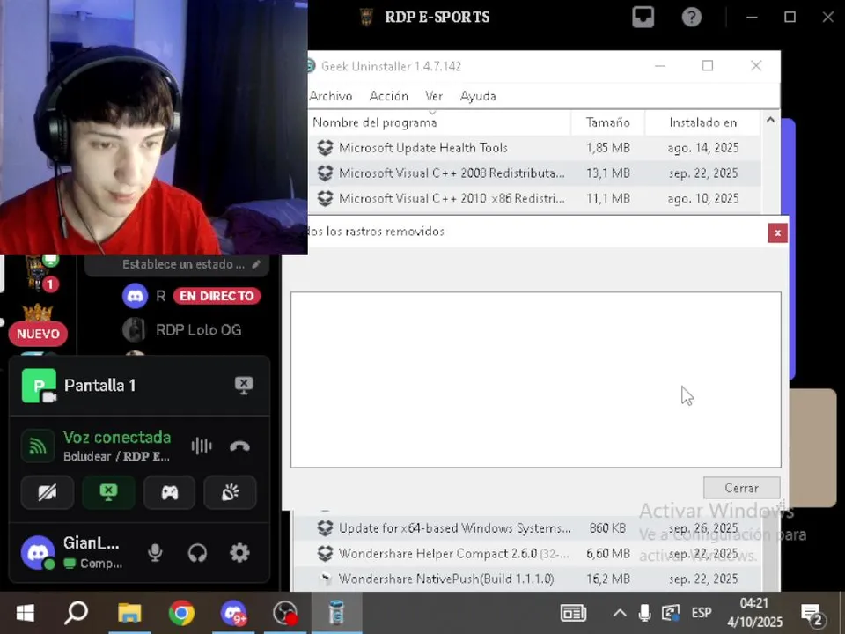Click the RDP E-SPORTS server title
Screen dimensions: 845x634
(437, 18)
